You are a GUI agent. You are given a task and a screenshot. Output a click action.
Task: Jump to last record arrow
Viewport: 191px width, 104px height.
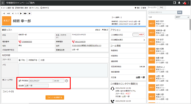[x=29, y=13]
